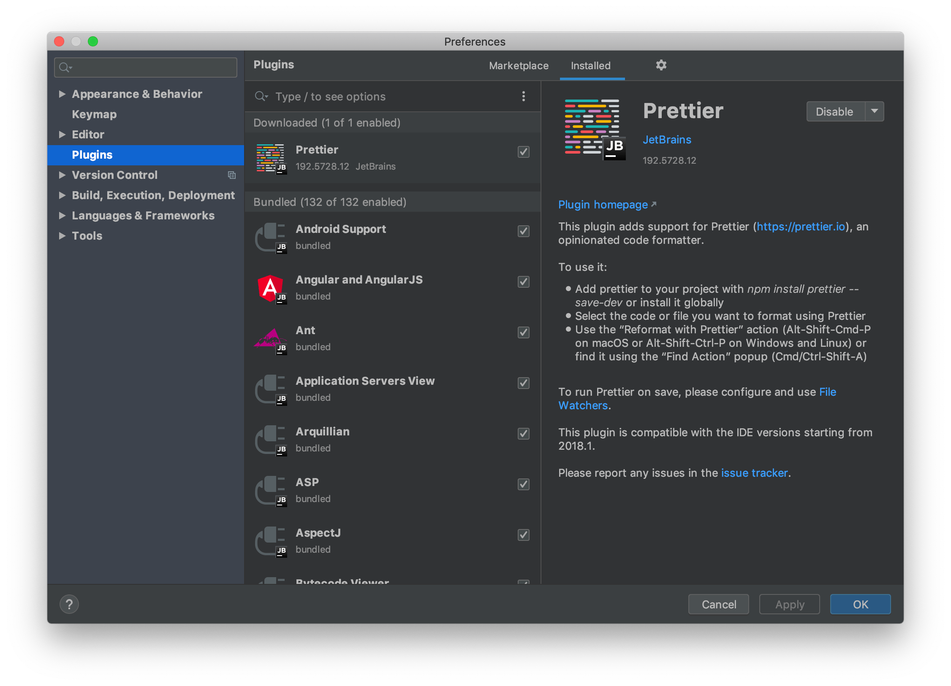This screenshot has width=951, height=686.
Task: Click the 'Bundled (132 of 132 enabled)' header
Action: pyautogui.click(x=393, y=202)
